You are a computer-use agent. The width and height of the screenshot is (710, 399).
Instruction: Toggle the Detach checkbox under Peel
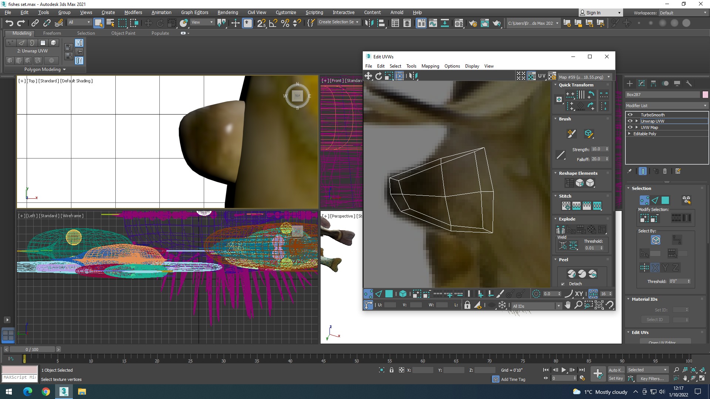563,284
